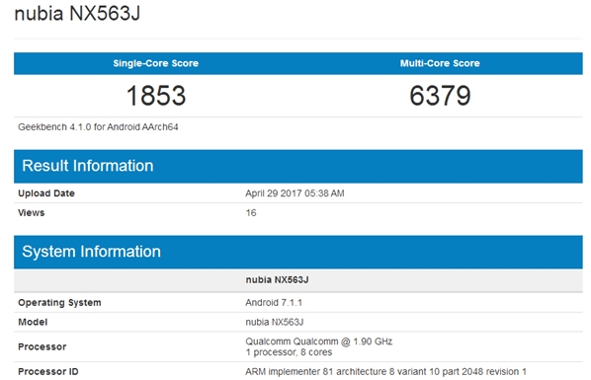
Task: Select the 'Multi-Core Score' header label
Action: [x=440, y=63]
